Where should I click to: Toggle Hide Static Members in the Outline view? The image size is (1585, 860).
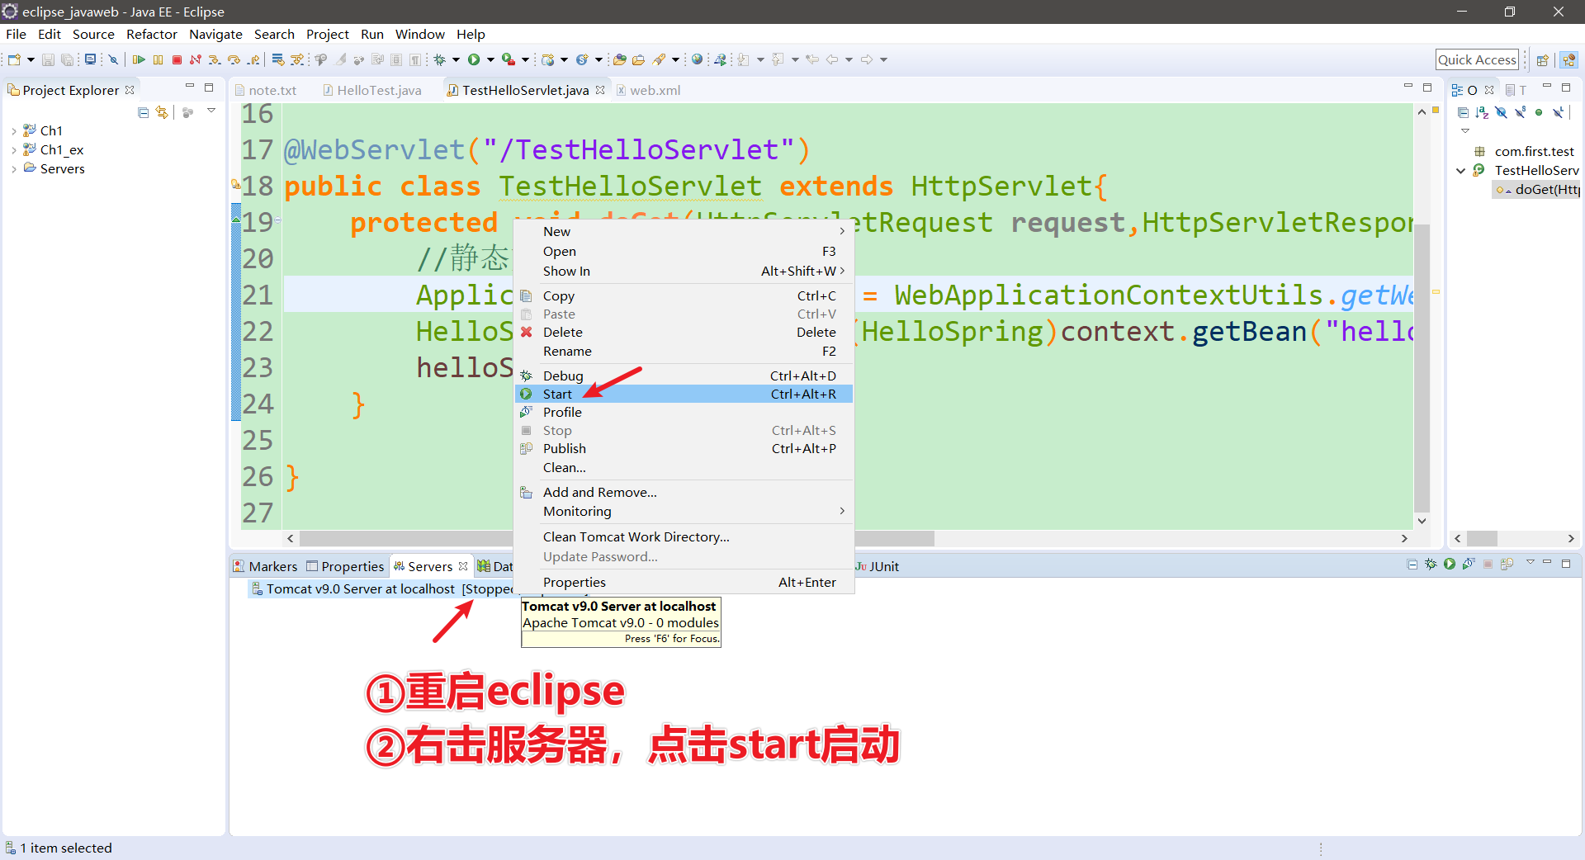[1520, 112]
